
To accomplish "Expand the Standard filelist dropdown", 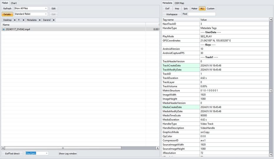I will (x=31, y=14).
